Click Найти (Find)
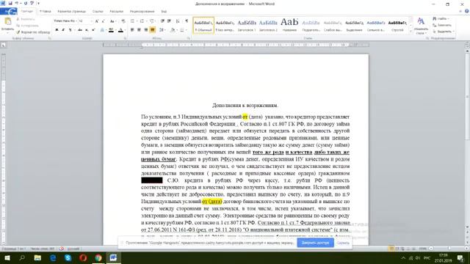This screenshot has width=470, height=264. [441, 19]
